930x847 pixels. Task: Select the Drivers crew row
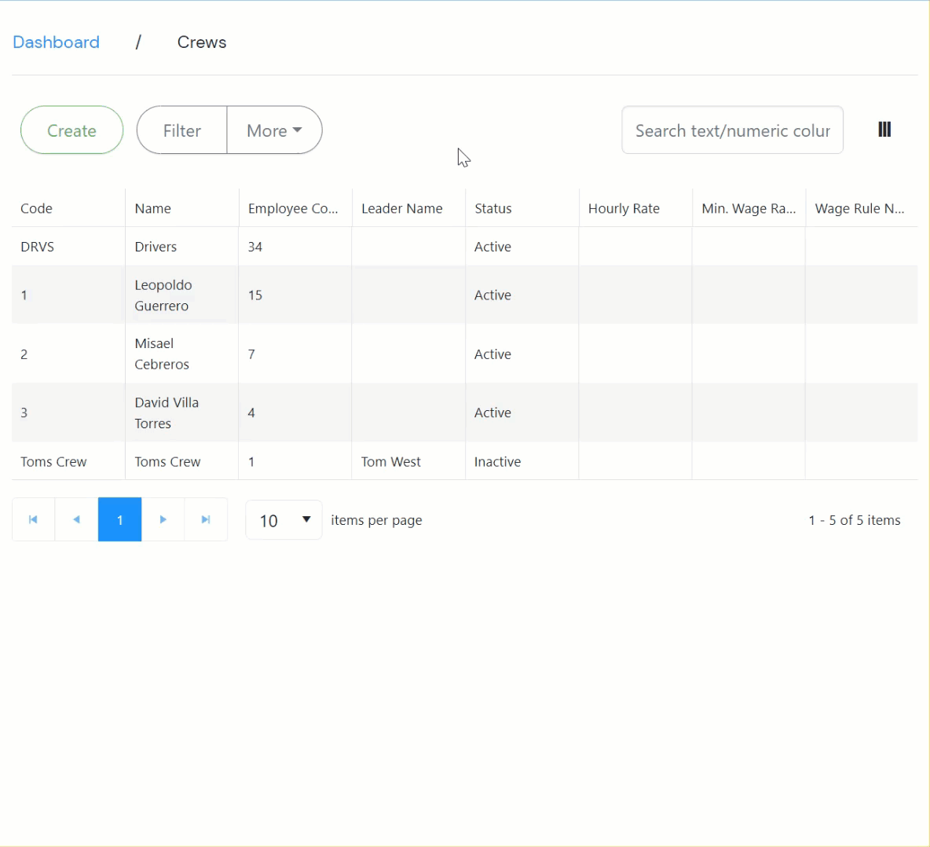tap(156, 247)
